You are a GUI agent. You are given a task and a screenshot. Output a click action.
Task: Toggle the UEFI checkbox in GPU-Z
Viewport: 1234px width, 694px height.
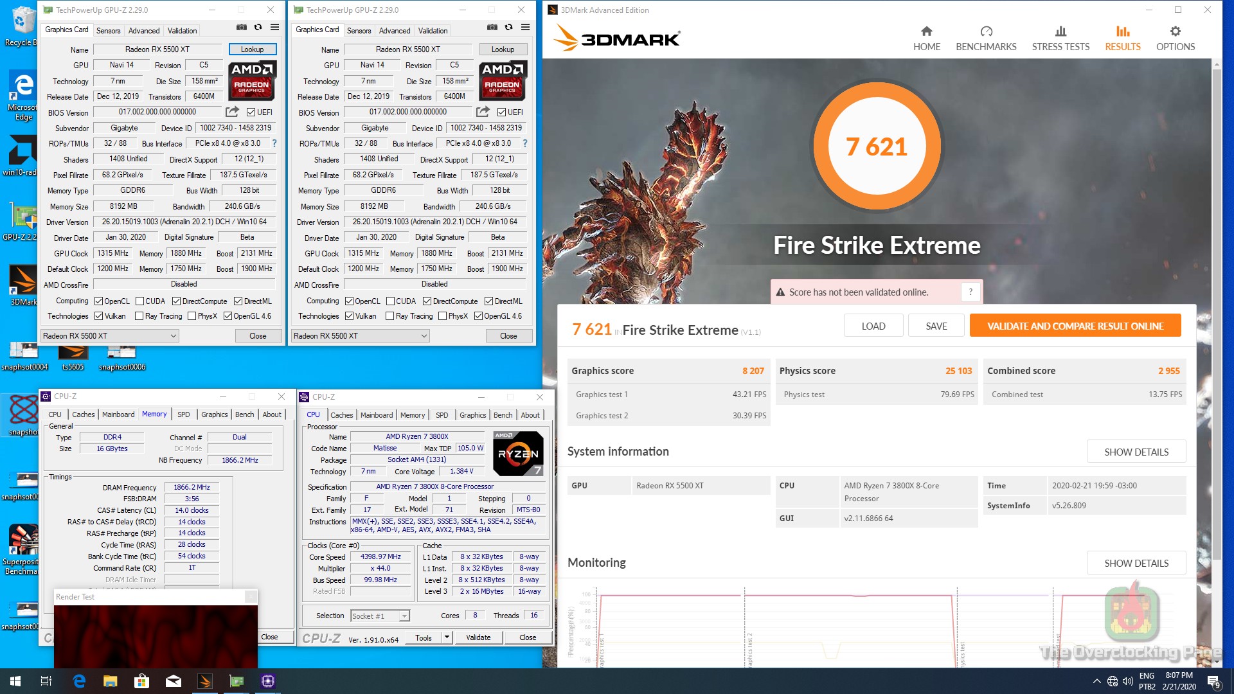coord(251,112)
